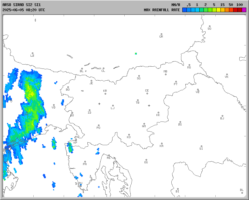Click the 100 value on legend scale
The height and width of the screenshot is (200, 249).
point(240,5)
